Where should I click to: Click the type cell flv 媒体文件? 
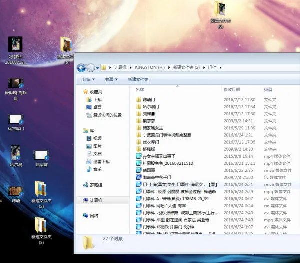point(275,177)
